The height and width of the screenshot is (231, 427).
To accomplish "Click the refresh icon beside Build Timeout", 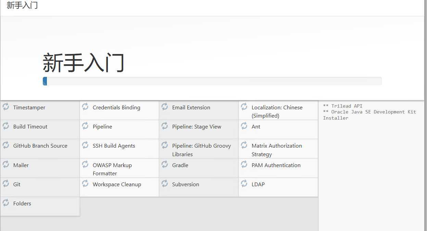I will (6, 126).
